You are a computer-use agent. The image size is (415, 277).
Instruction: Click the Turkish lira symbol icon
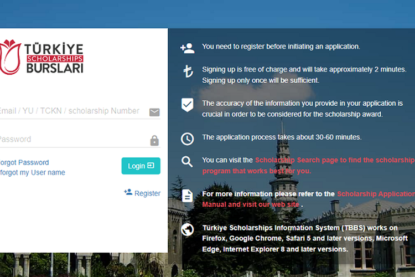[188, 71]
